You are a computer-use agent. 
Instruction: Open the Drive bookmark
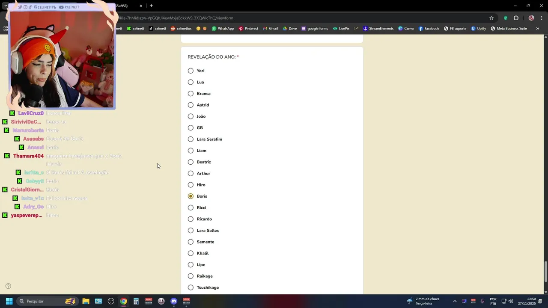pos(289,29)
